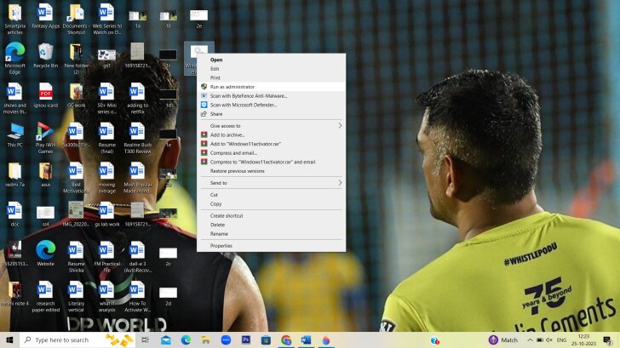Select the ignou icard PDF file
This screenshot has height=348, width=620.
pyautogui.click(x=45, y=95)
